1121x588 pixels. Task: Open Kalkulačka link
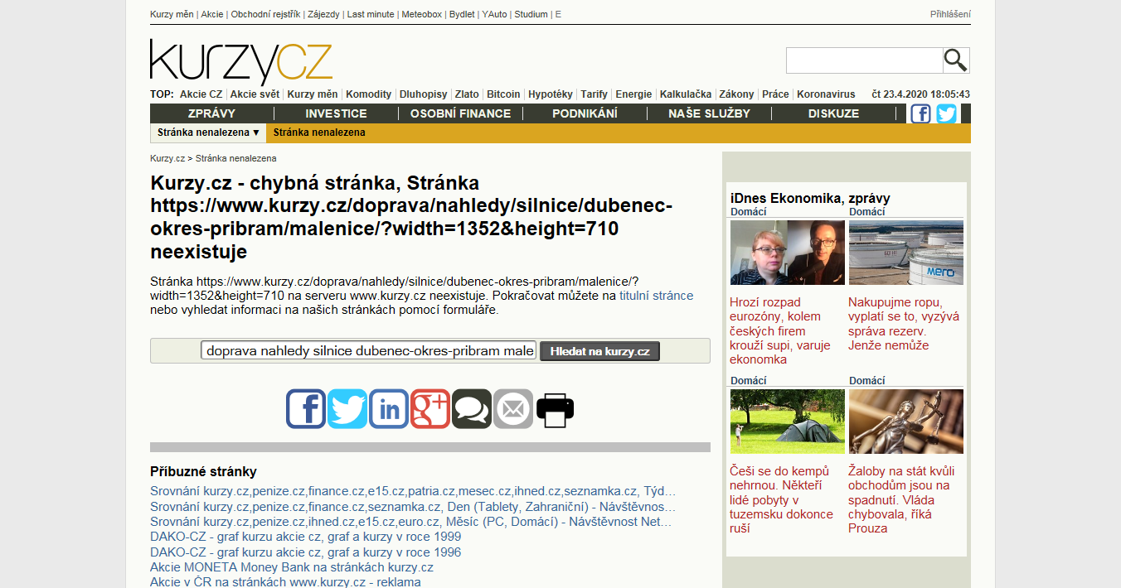[x=686, y=94]
